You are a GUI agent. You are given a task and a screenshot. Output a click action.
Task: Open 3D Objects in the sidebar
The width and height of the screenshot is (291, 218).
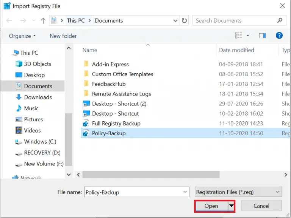click(x=33, y=64)
